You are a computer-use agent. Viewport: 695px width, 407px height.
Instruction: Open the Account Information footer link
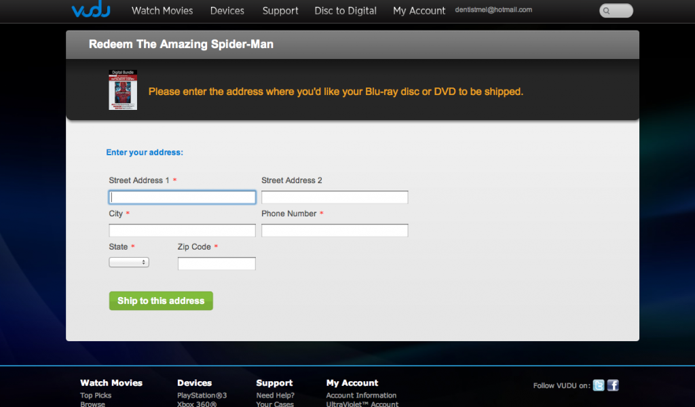coord(361,395)
